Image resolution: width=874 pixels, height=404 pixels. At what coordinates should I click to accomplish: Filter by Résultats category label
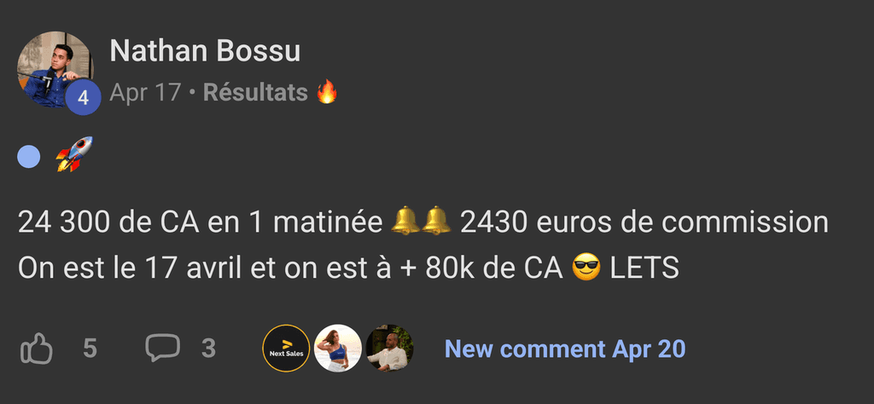click(x=256, y=93)
